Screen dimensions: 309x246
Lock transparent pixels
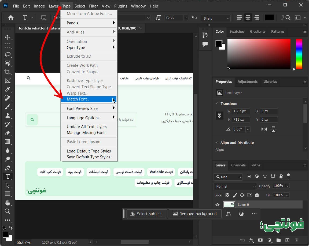point(227,195)
